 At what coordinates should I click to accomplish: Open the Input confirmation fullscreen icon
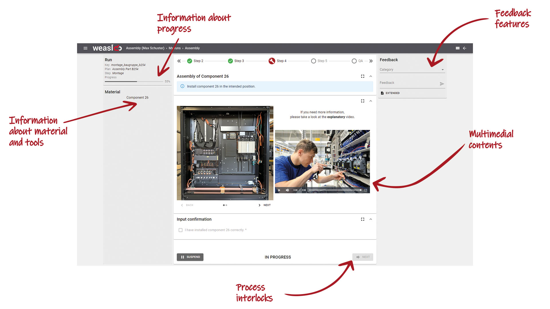click(x=362, y=219)
